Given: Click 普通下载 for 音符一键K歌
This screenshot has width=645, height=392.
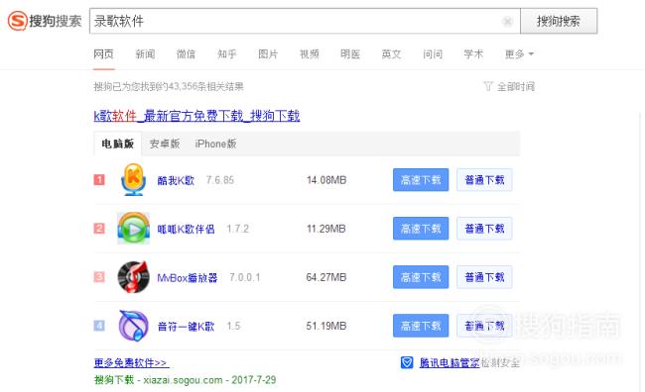Looking at the screenshot, I should coord(484,326).
